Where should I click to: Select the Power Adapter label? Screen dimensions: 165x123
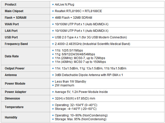[x=15, y=92]
